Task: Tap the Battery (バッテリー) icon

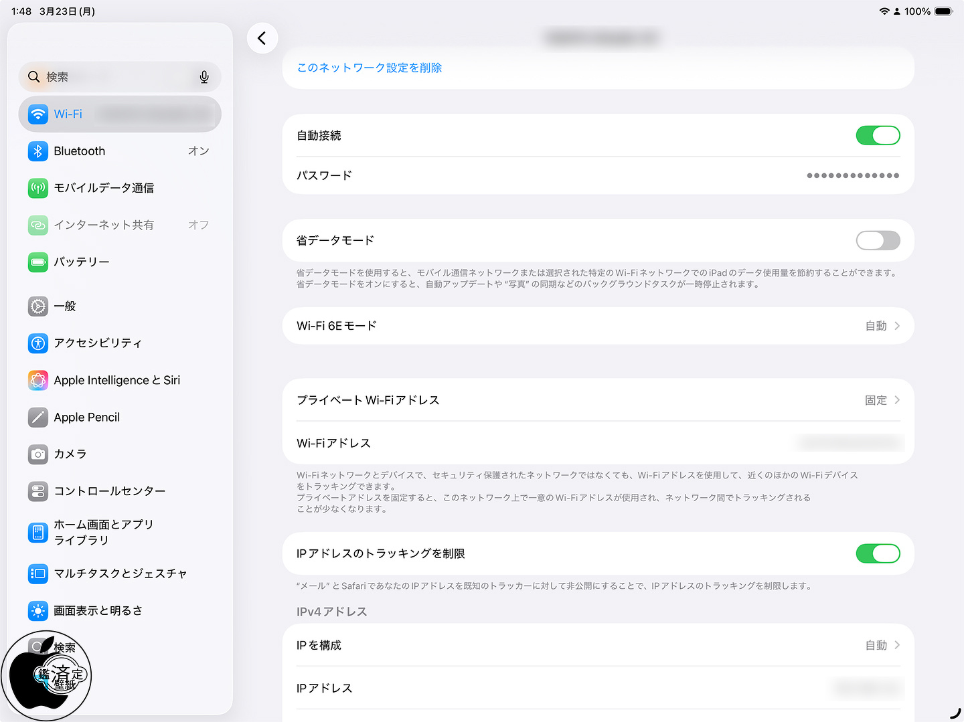Action: click(x=38, y=262)
